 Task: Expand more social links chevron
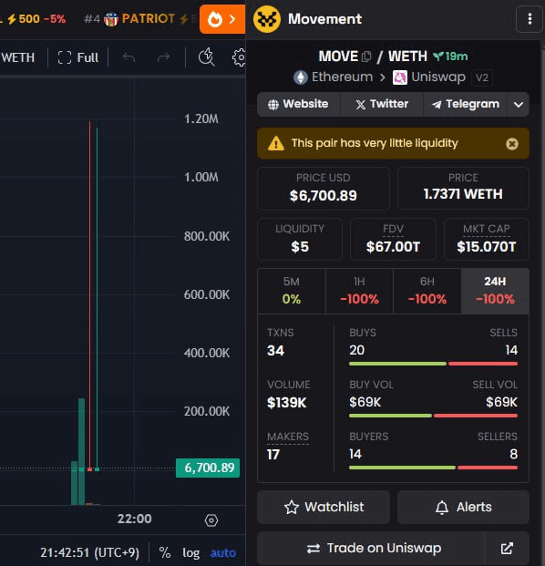[x=519, y=104]
